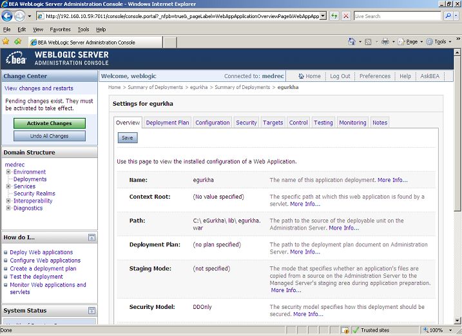Open the Tools menu in menu bar
462x336 pixels.
(x=83, y=30)
